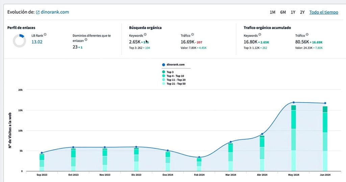The width and height of the screenshot is (346, 182).
Task: Click the Oct 2023 stacked bar
Action: pyautogui.click(x=73, y=160)
